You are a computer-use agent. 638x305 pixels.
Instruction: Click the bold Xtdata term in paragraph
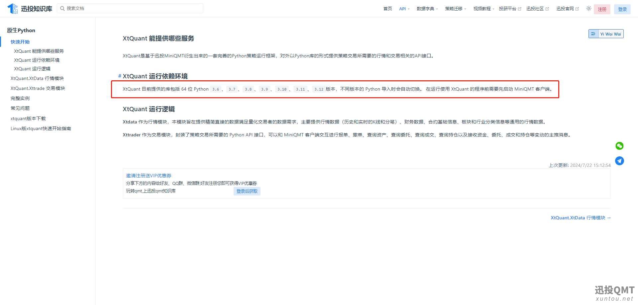[130, 122]
